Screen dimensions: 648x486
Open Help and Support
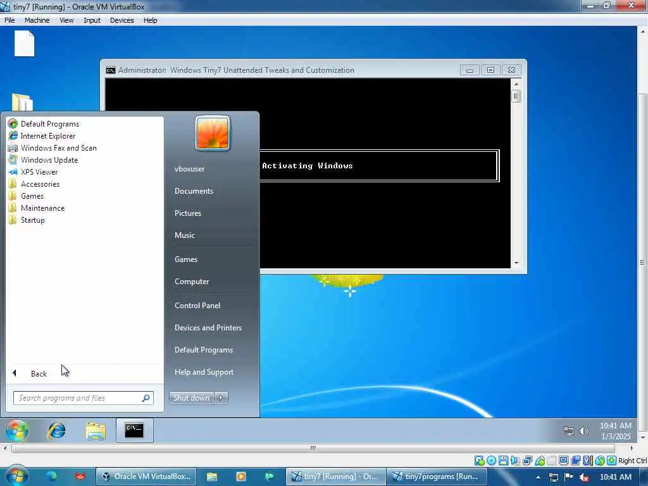click(x=204, y=372)
